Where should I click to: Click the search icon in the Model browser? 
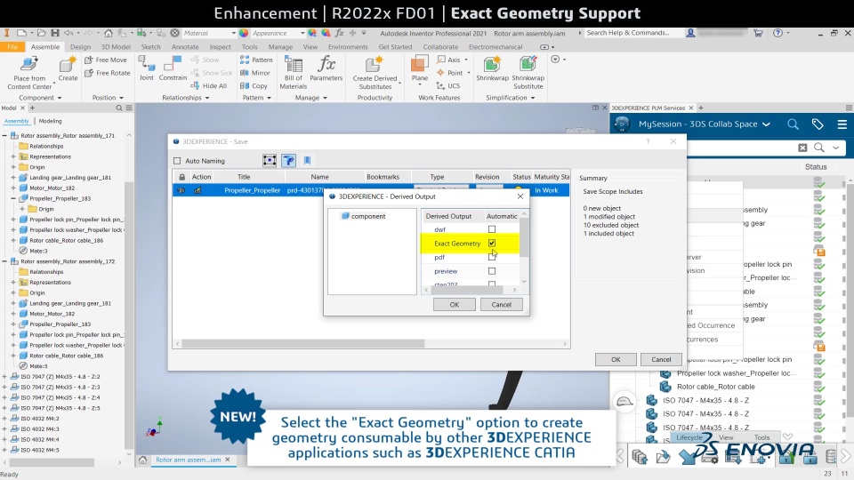118,108
